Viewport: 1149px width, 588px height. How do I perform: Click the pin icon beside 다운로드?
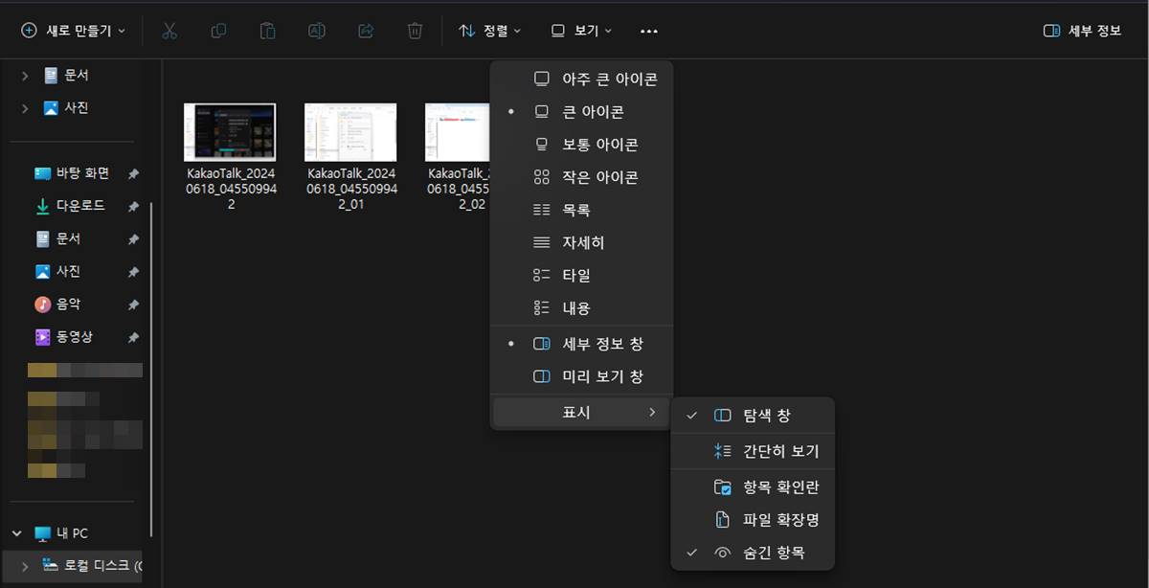(133, 207)
